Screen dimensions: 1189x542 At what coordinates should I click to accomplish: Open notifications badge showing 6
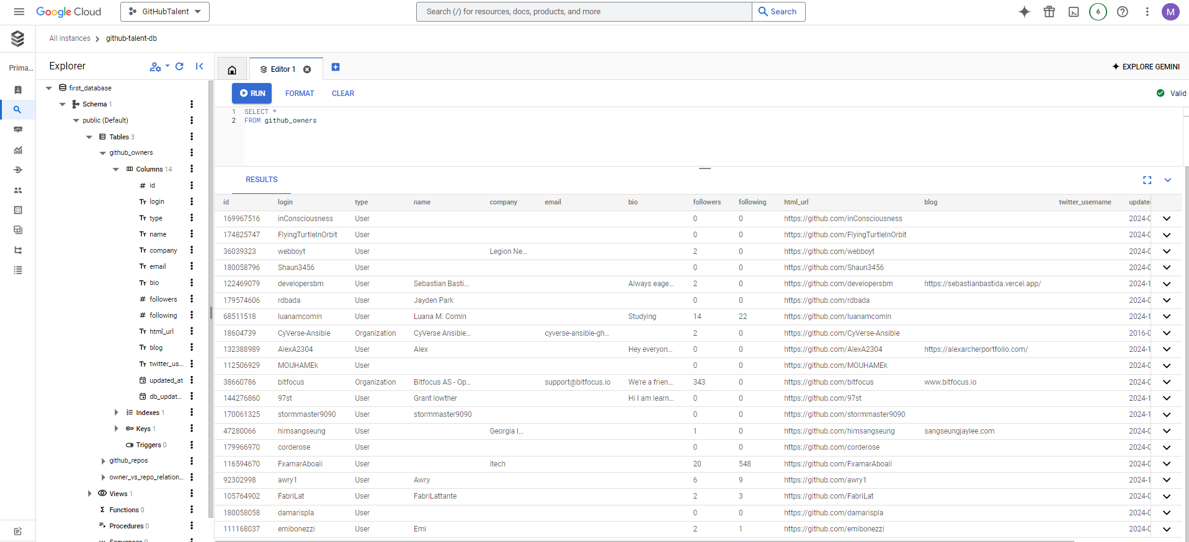tap(1098, 12)
